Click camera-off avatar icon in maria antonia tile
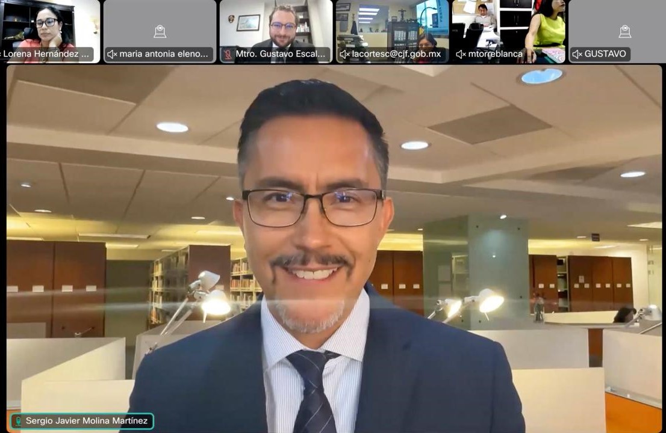Viewport: 666px width, 433px height. [x=160, y=31]
